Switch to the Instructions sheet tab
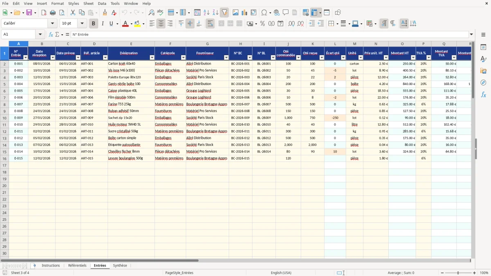491x276 pixels. 51,265
